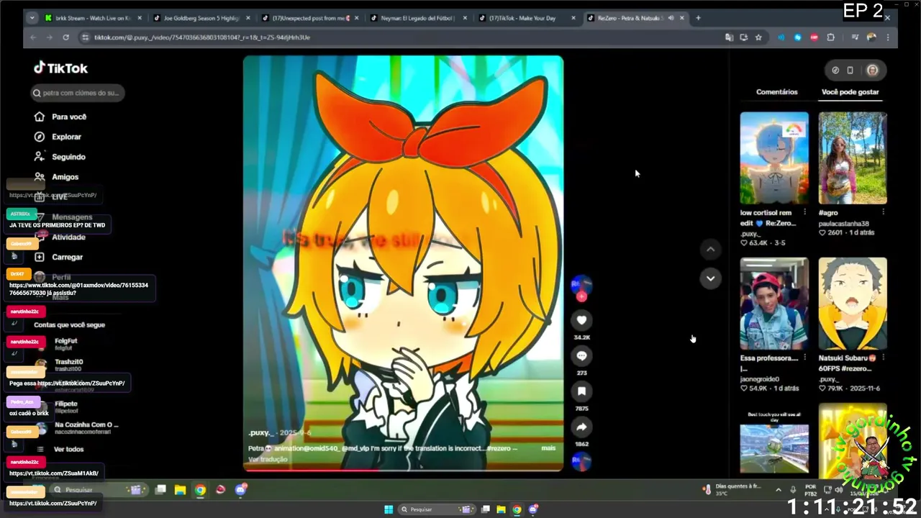This screenshot has width=921, height=518.
Task: Open the TikTok home logo
Action: coord(61,68)
